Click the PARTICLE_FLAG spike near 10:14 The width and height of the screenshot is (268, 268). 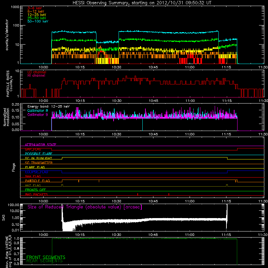pyautogui.click(x=79, y=181)
